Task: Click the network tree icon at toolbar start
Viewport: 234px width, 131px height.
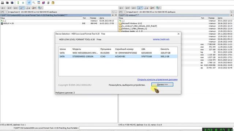Action: [x=3, y=3]
